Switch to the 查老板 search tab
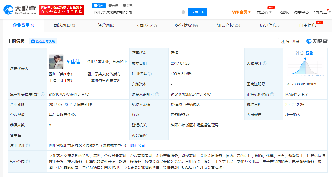The height and width of the screenshot is (177, 332). click(113, 6)
